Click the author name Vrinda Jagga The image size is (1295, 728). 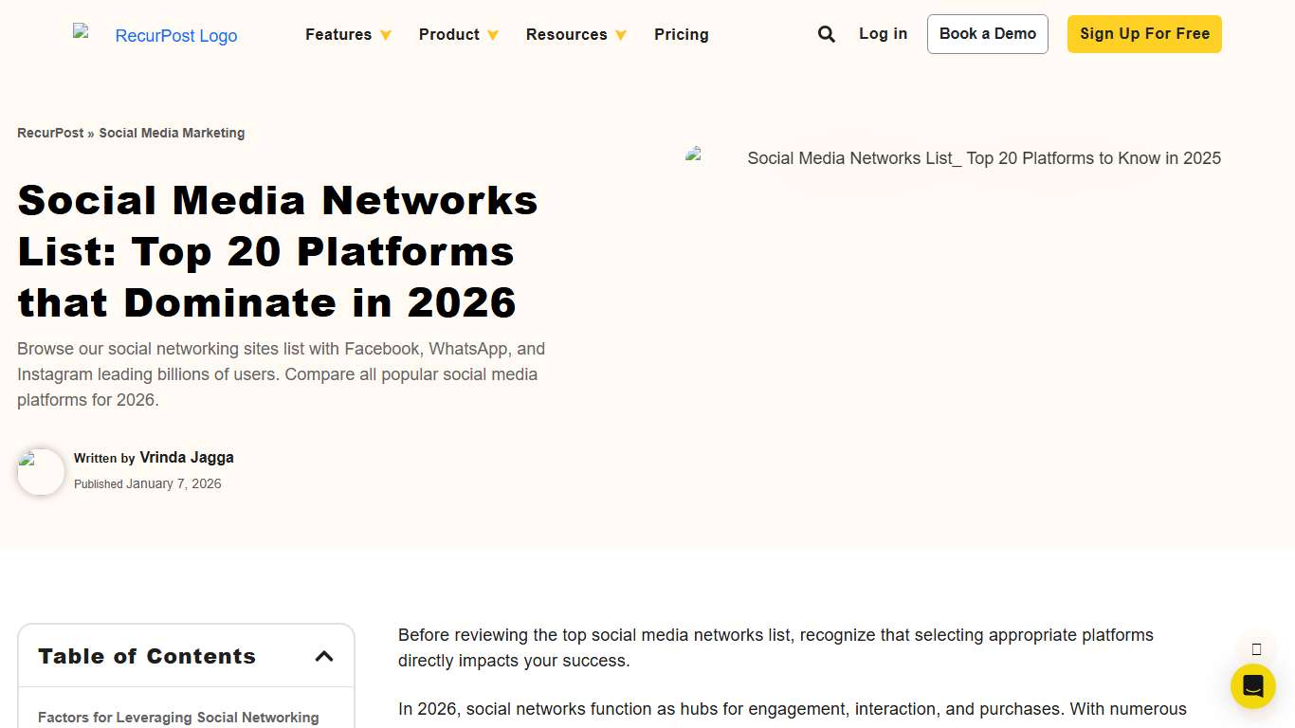187,457
